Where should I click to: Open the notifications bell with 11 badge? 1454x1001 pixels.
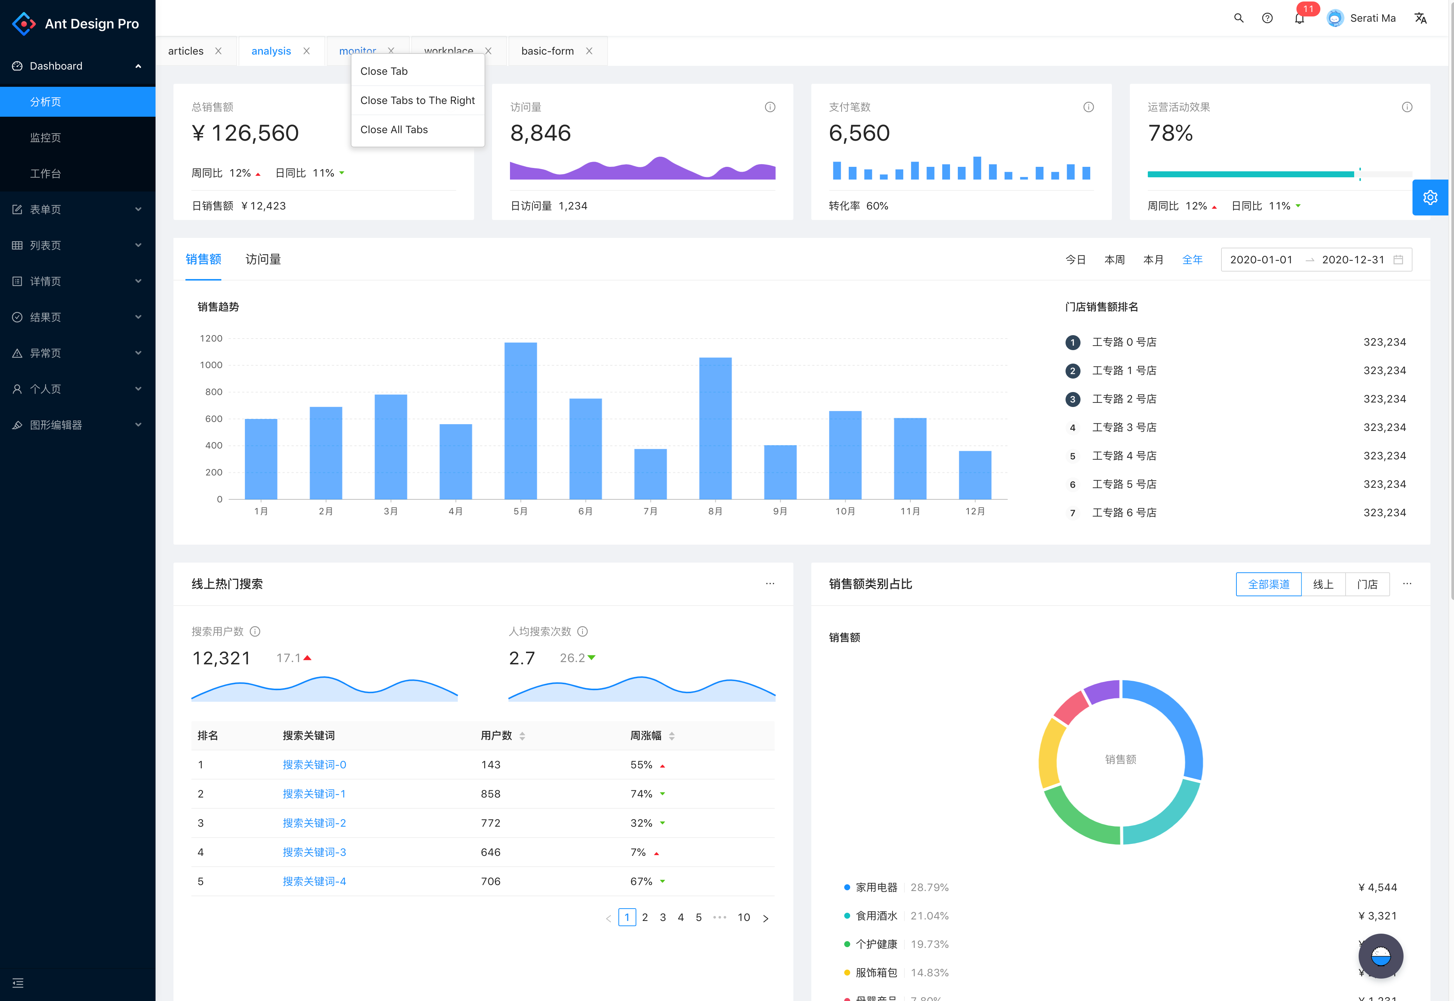1299,18
